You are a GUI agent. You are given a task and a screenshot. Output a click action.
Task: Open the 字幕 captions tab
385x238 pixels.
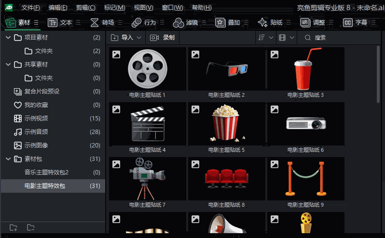click(x=355, y=23)
